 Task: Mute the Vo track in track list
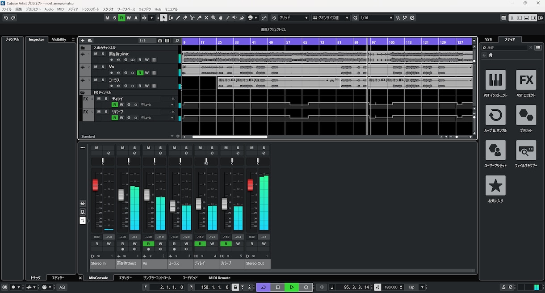pos(96,67)
